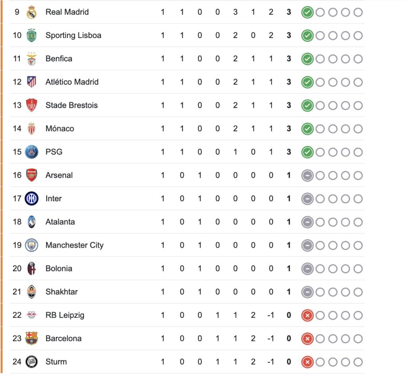Screen dimensions: 406x375
Task: Click the Atlético Madrid shield logo
Action: [32, 82]
